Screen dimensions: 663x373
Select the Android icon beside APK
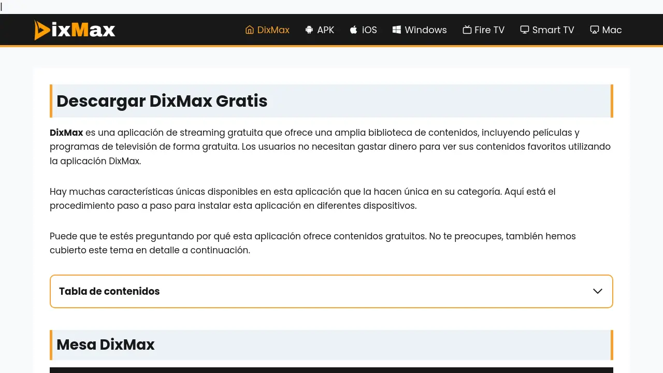308,30
